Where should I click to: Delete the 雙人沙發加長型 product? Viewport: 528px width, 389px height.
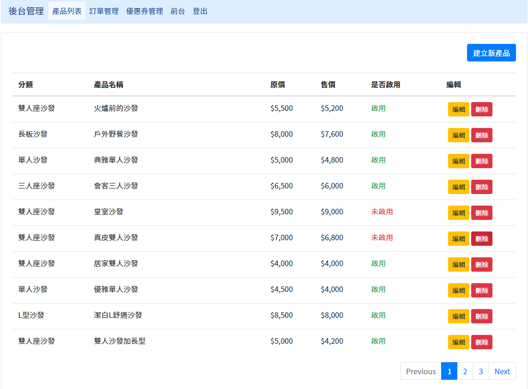pos(481,342)
